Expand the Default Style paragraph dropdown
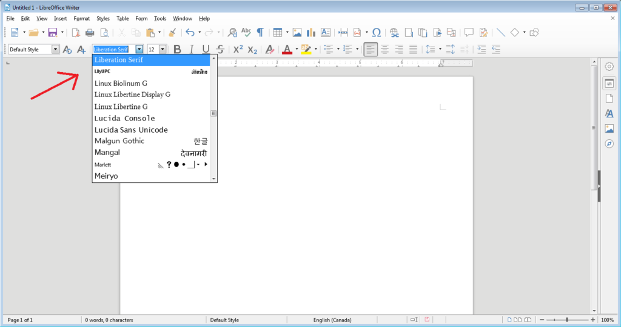The image size is (621, 327). tap(56, 50)
